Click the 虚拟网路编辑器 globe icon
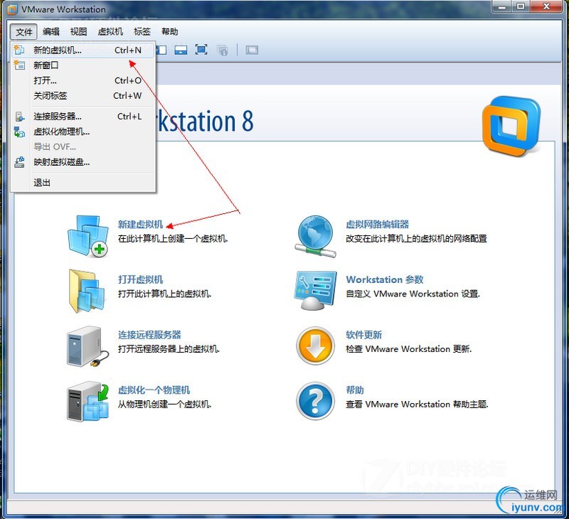 pyautogui.click(x=315, y=237)
